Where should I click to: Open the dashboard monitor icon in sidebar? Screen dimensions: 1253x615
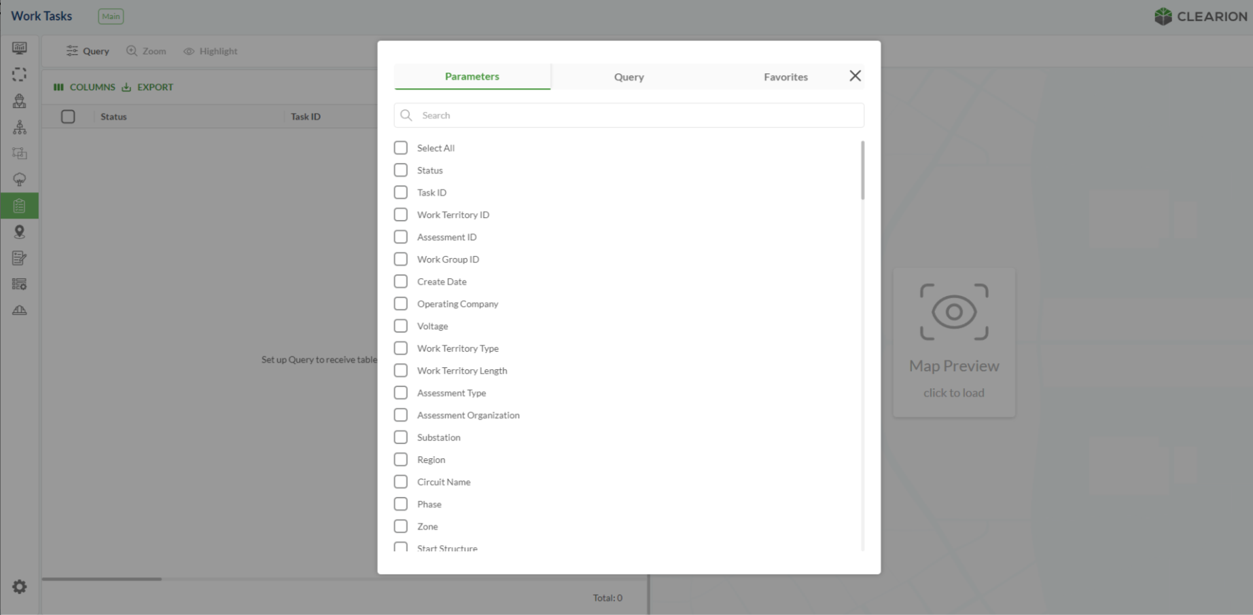tap(19, 48)
